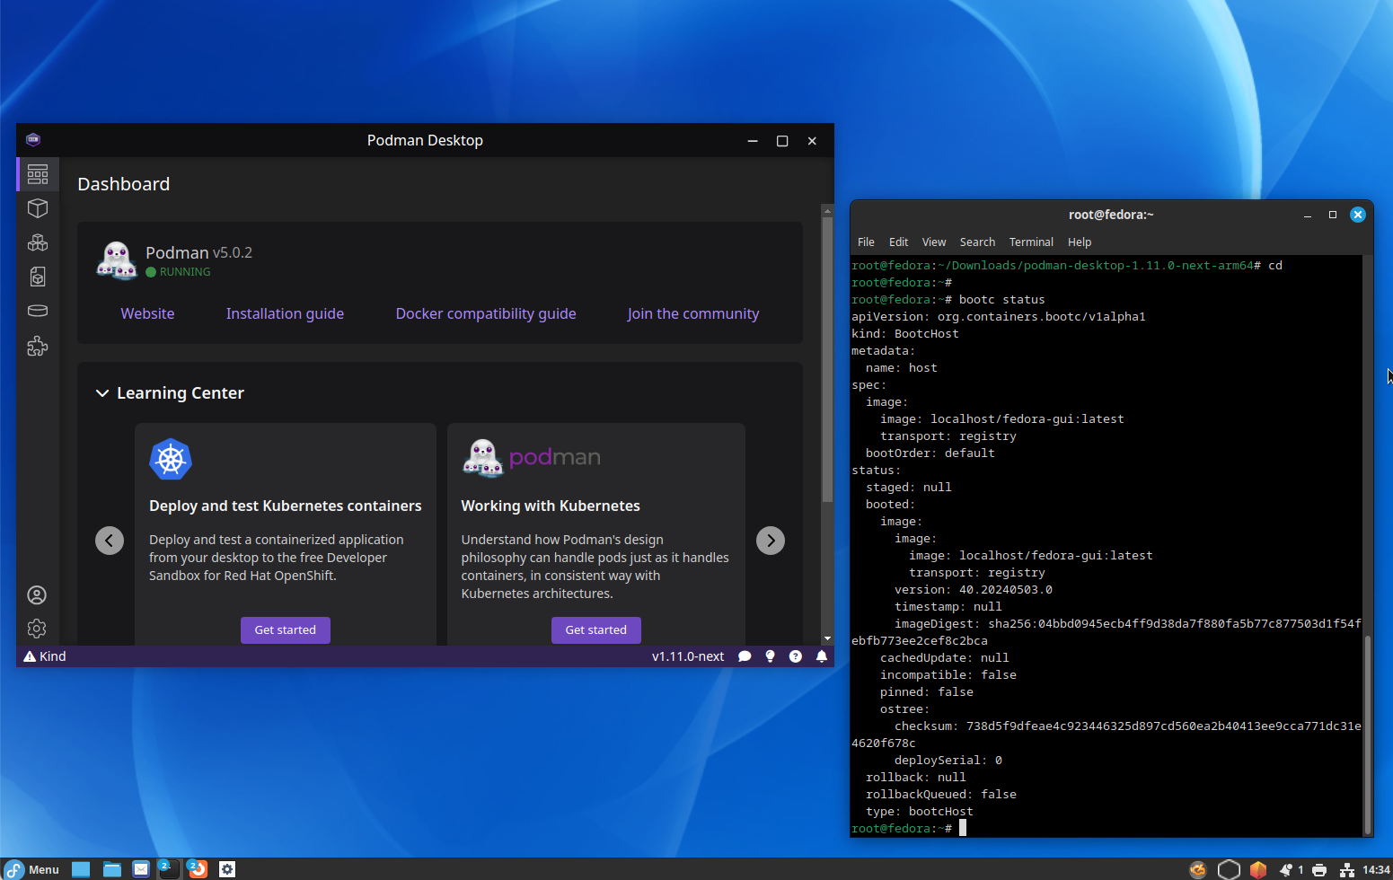Open the Accounts icon in sidebar

[x=37, y=595]
